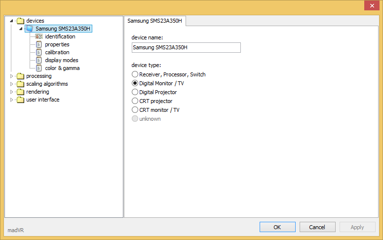Close the madVR settings window
This screenshot has width=383, height=240.
pyautogui.click(x=372, y=5)
